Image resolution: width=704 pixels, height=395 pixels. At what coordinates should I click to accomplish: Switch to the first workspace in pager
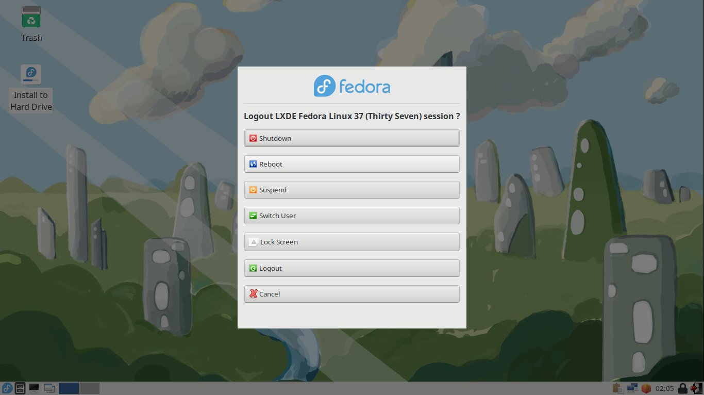pos(69,388)
